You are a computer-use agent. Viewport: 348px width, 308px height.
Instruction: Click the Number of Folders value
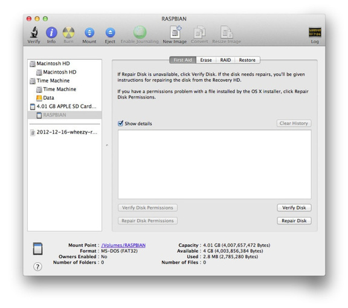tap(103, 262)
